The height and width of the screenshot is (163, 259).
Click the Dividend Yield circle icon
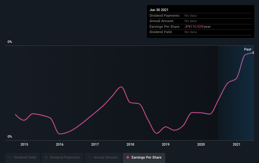pyautogui.click(x=10, y=157)
